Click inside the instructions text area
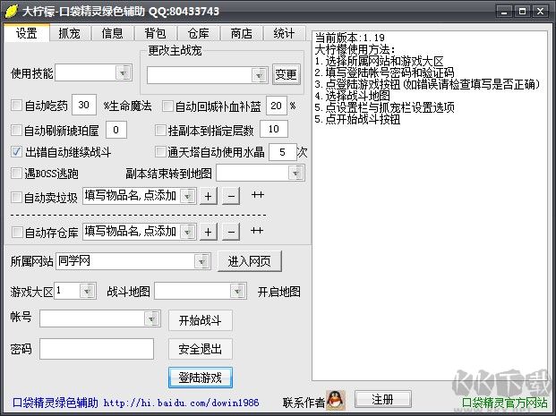The image size is (556, 416). (x=430, y=206)
